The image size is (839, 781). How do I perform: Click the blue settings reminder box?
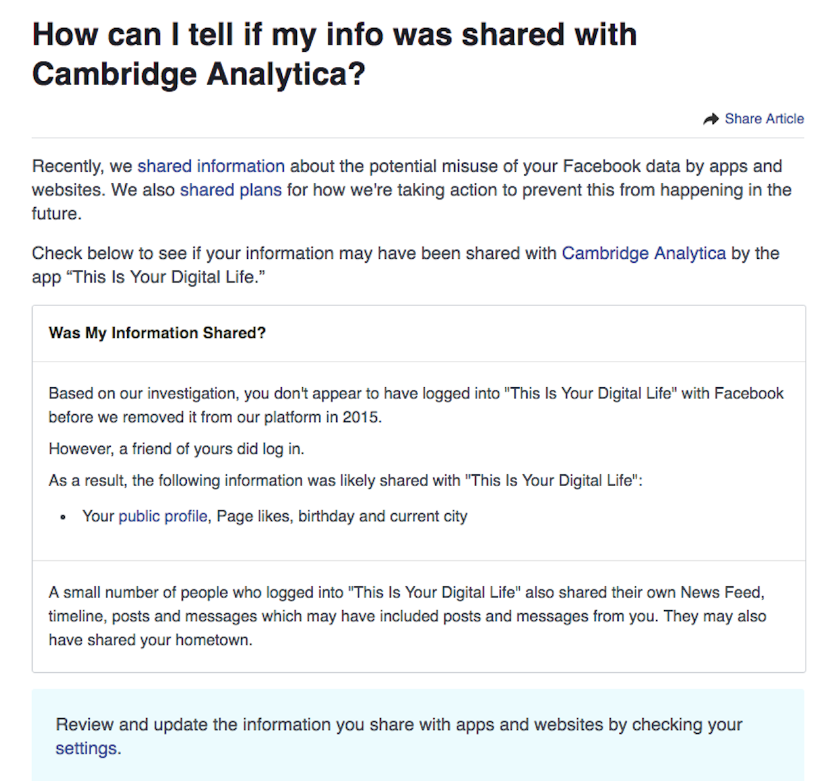(x=419, y=734)
